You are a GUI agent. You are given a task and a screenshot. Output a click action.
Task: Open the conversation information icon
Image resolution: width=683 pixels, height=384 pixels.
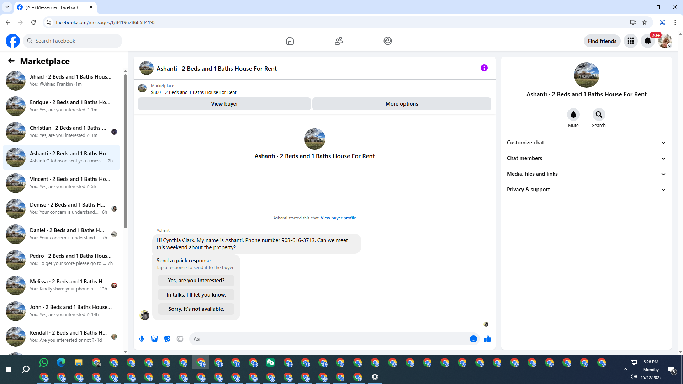coord(484,68)
